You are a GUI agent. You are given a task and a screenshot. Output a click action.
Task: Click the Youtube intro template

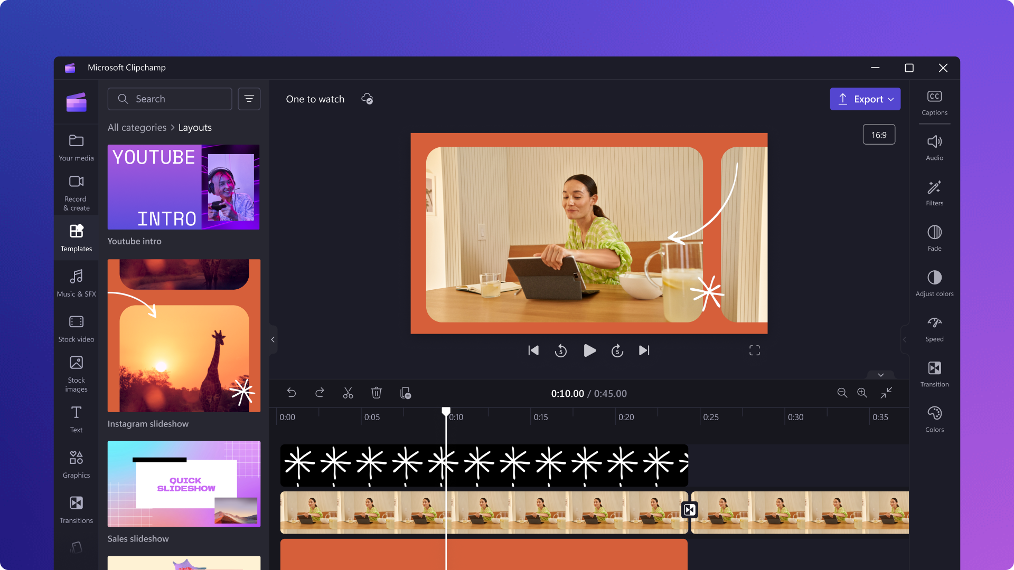click(x=183, y=186)
